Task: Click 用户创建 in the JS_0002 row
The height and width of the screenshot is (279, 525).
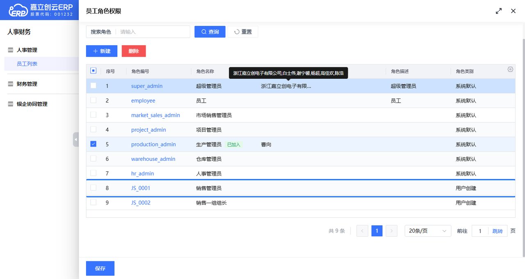Action: pyautogui.click(x=466, y=203)
